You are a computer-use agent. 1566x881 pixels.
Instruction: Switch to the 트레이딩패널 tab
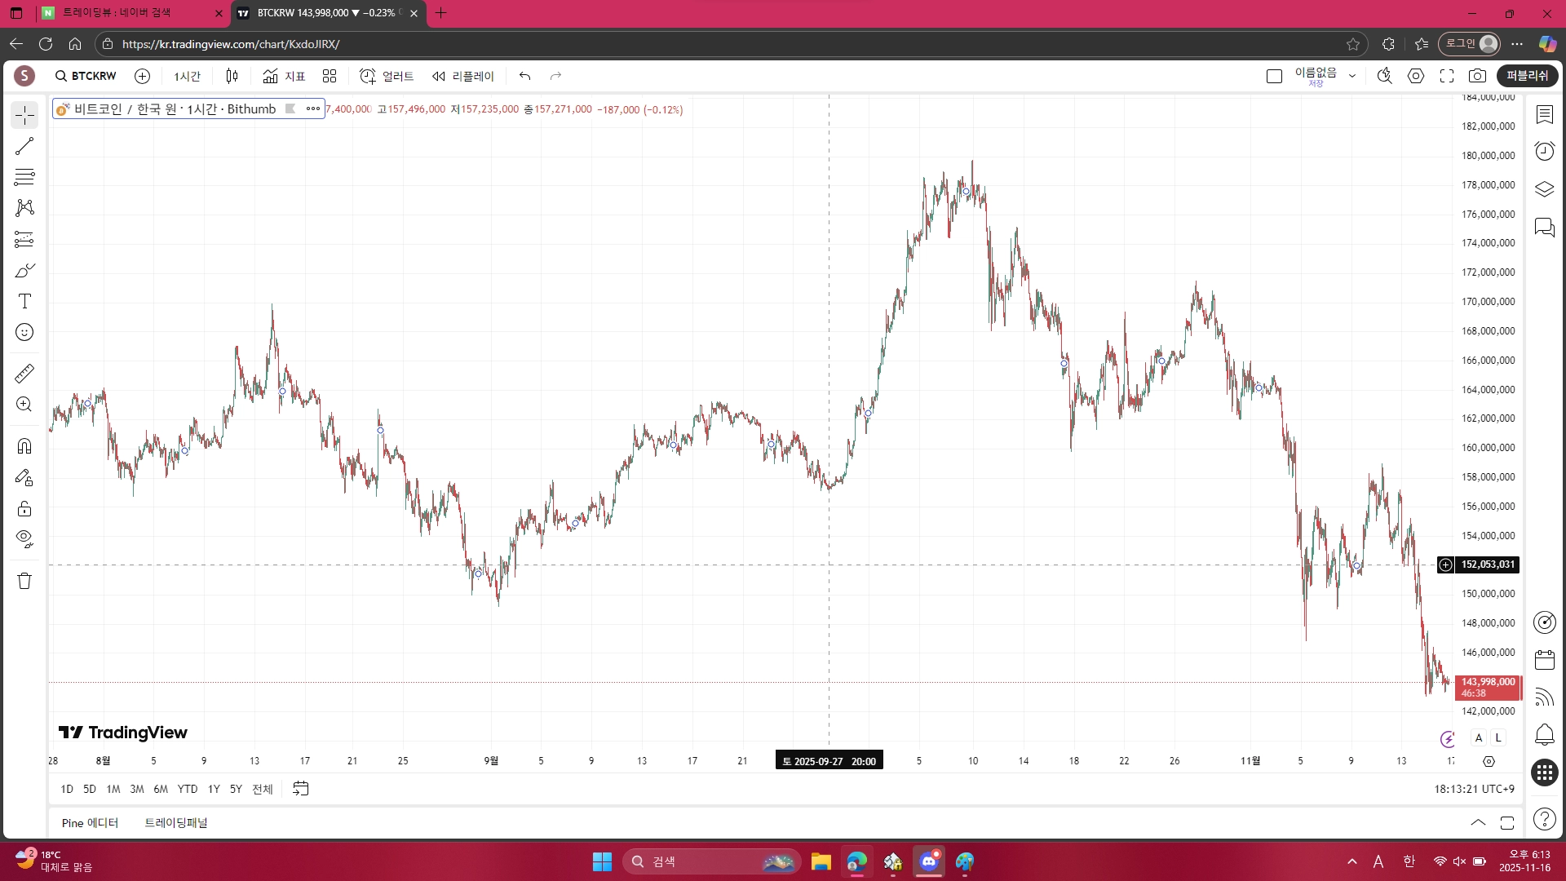pos(176,822)
